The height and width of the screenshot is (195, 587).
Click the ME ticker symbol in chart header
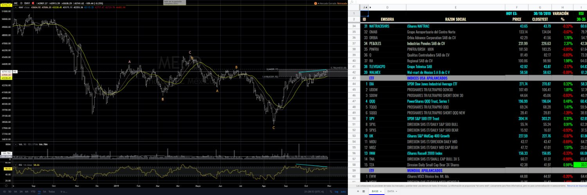16,3
